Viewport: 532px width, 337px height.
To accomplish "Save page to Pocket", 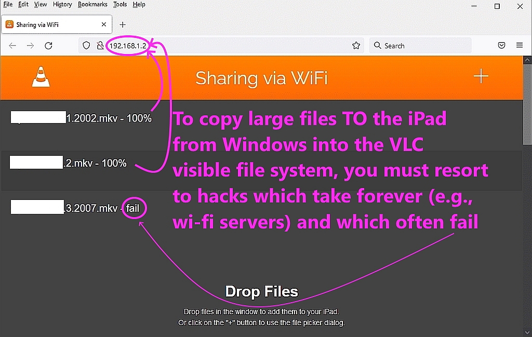I will [501, 45].
